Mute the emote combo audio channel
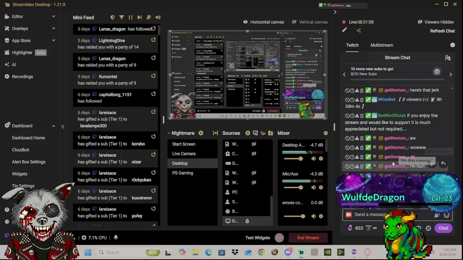The height and width of the screenshot is (260, 463). tap(314, 216)
